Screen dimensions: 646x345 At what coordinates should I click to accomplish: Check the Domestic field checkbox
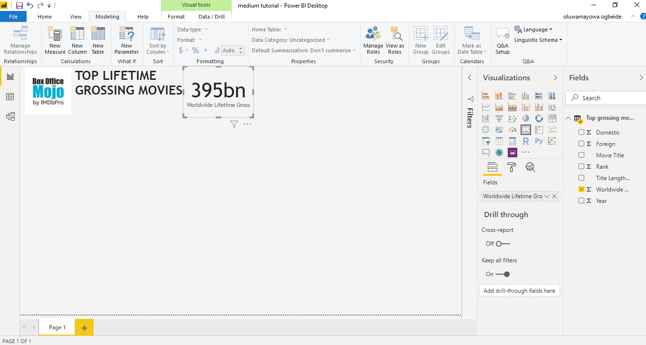point(581,132)
